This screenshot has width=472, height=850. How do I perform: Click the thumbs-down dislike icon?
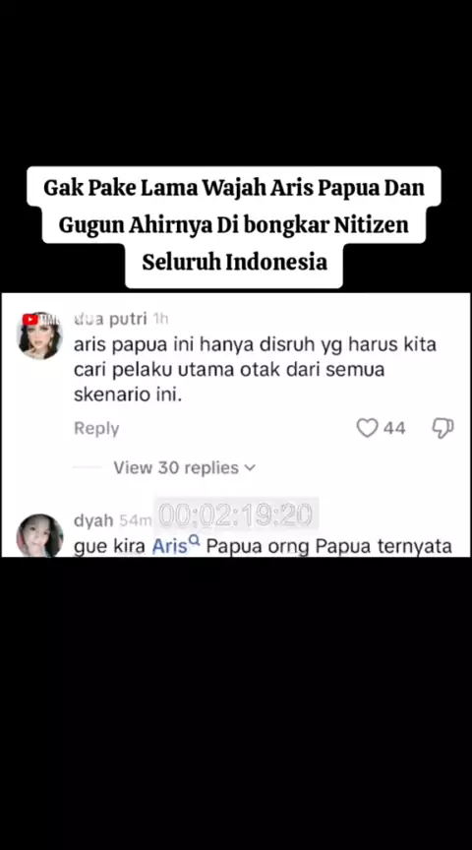pos(442,428)
